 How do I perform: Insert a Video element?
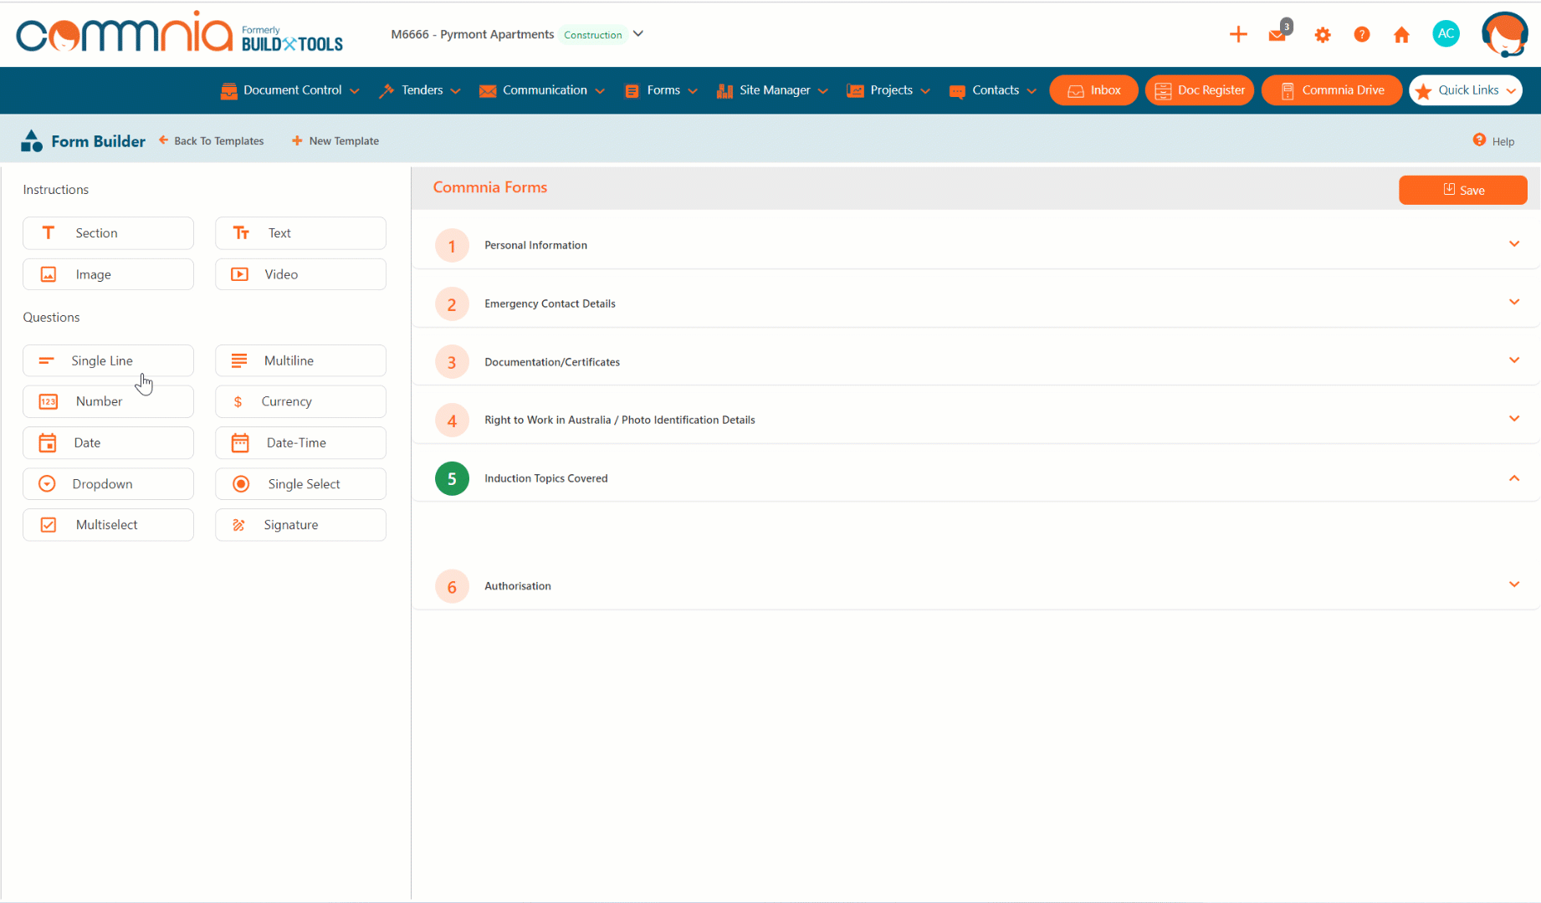pyautogui.click(x=299, y=273)
